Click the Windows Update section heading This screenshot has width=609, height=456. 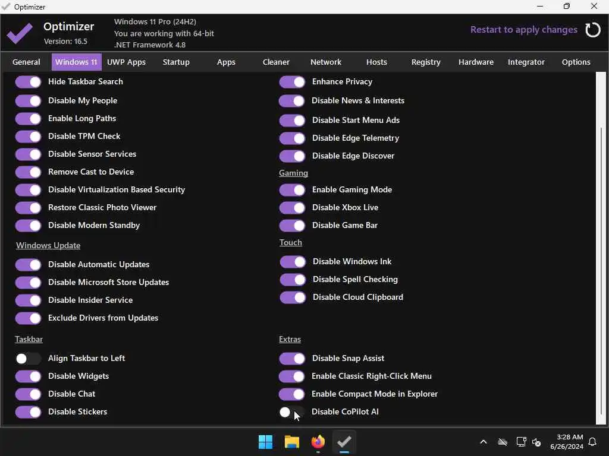(x=48, y=245)
